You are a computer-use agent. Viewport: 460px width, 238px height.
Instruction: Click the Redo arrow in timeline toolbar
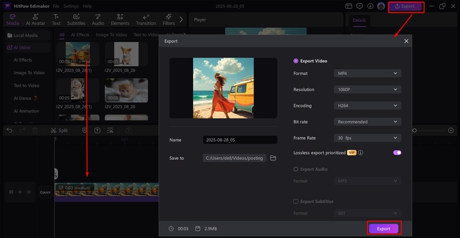pos(22,130)
